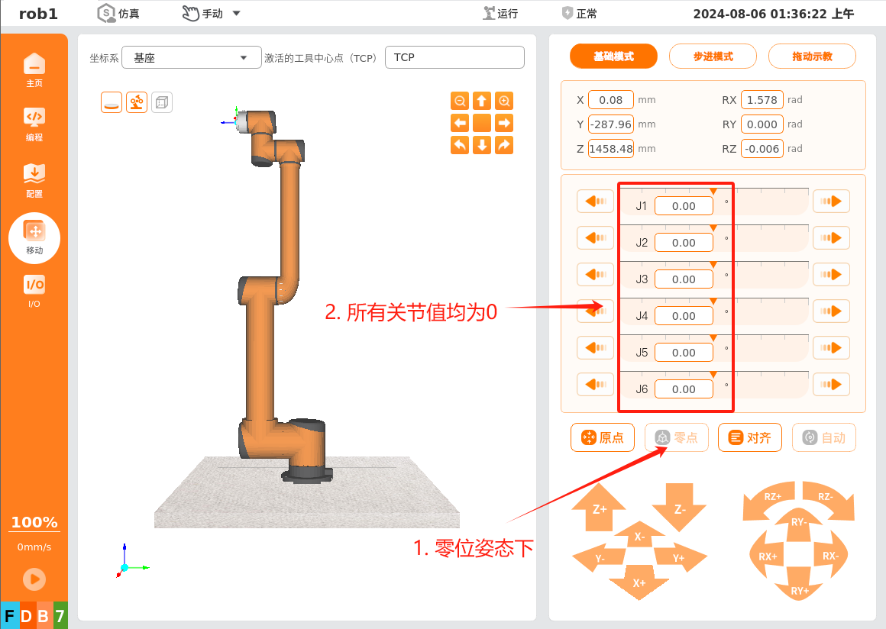This screenshot has height=629, width=886.
Task: Rotate the 3D view clockwise
Action: coord(504,145)
